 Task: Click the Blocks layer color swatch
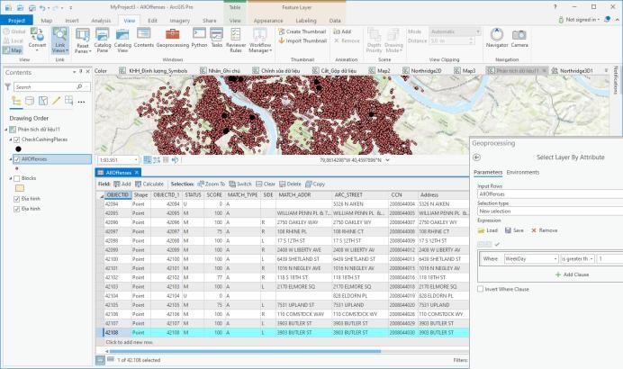20,188
